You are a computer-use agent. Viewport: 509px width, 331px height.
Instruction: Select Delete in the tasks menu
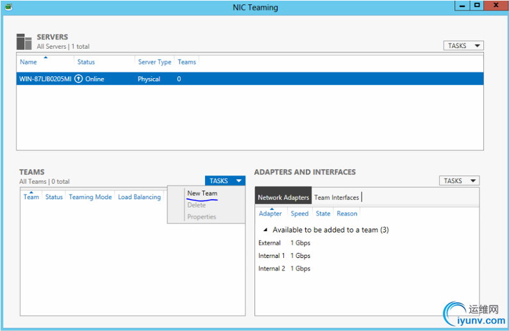point(196,205)
